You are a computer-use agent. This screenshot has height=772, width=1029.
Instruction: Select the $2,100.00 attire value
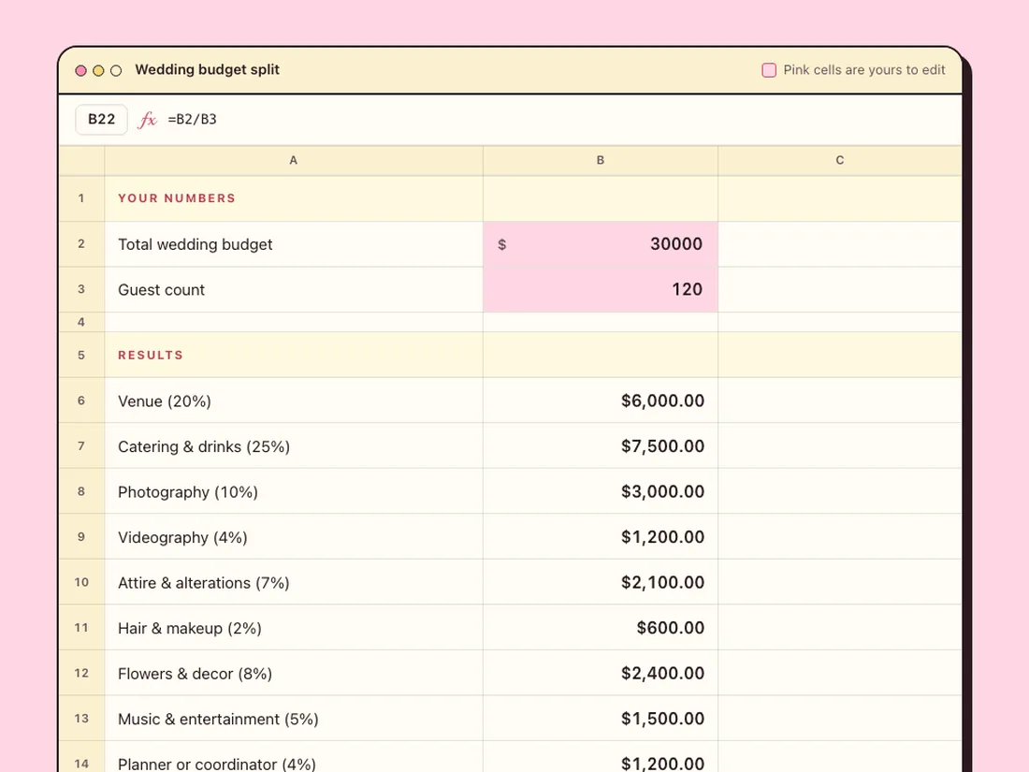(601, 582)
